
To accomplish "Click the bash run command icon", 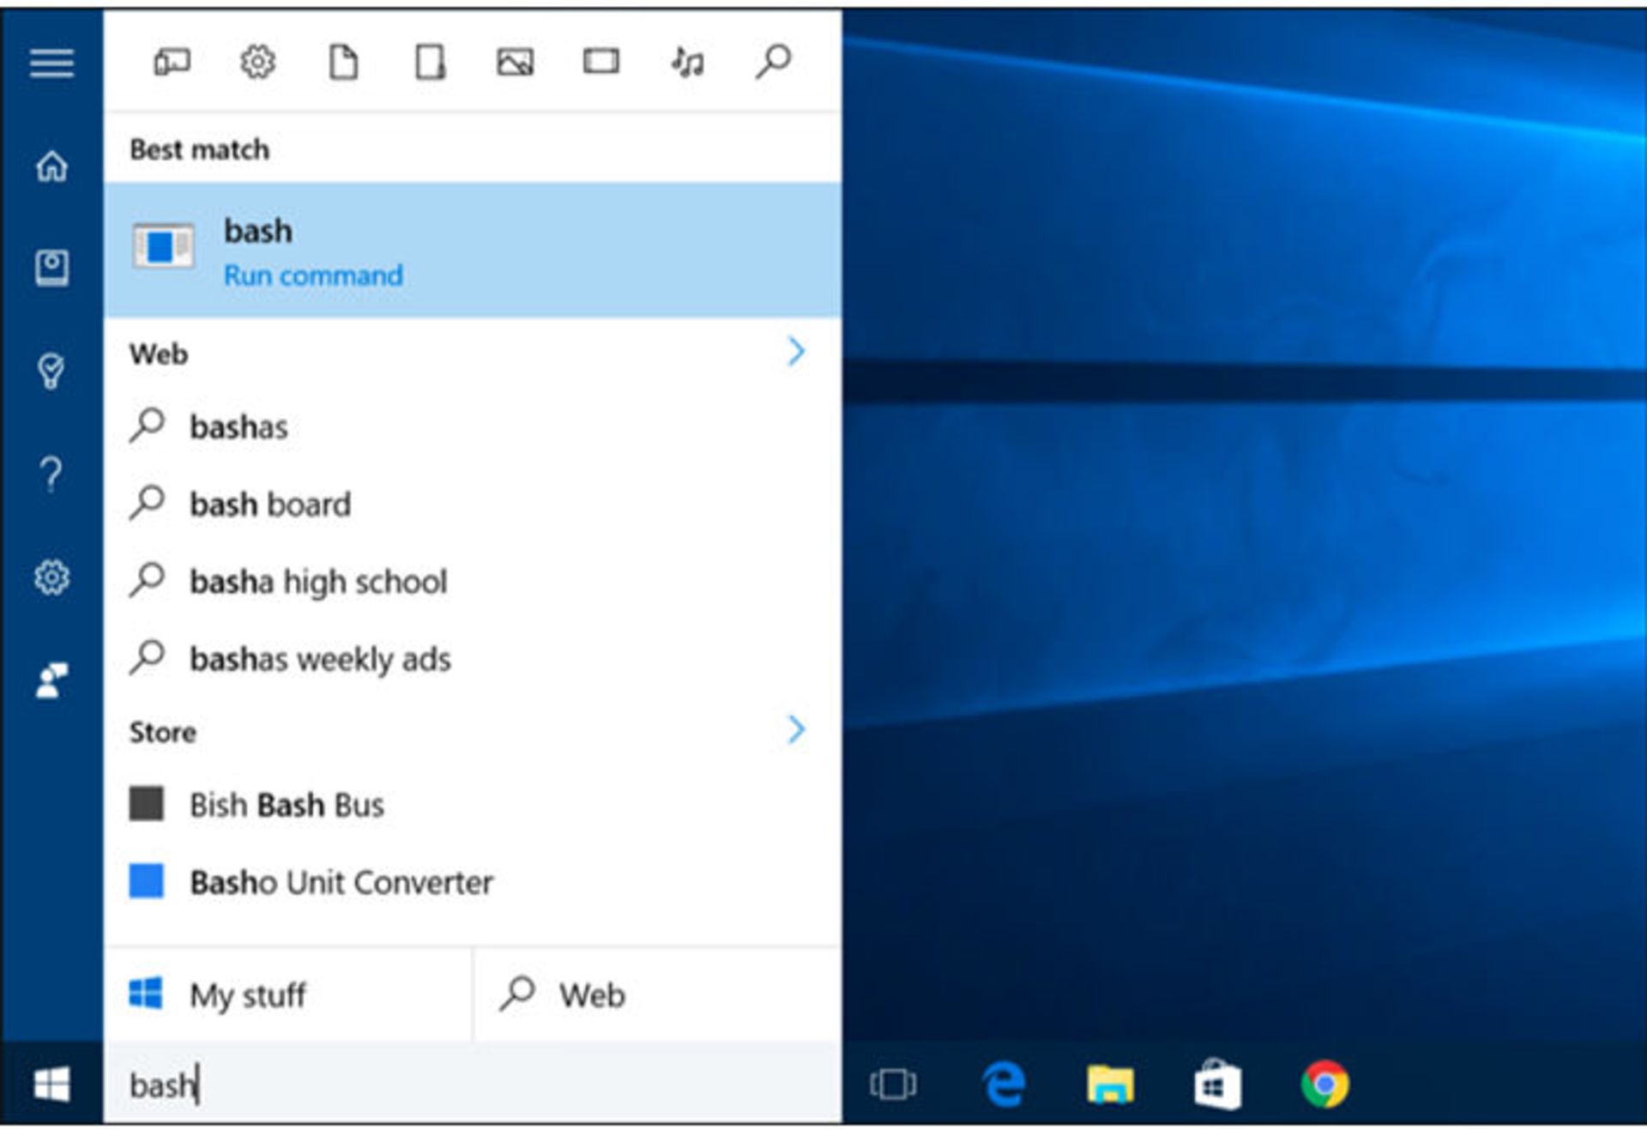I will (x=163, y=246).
